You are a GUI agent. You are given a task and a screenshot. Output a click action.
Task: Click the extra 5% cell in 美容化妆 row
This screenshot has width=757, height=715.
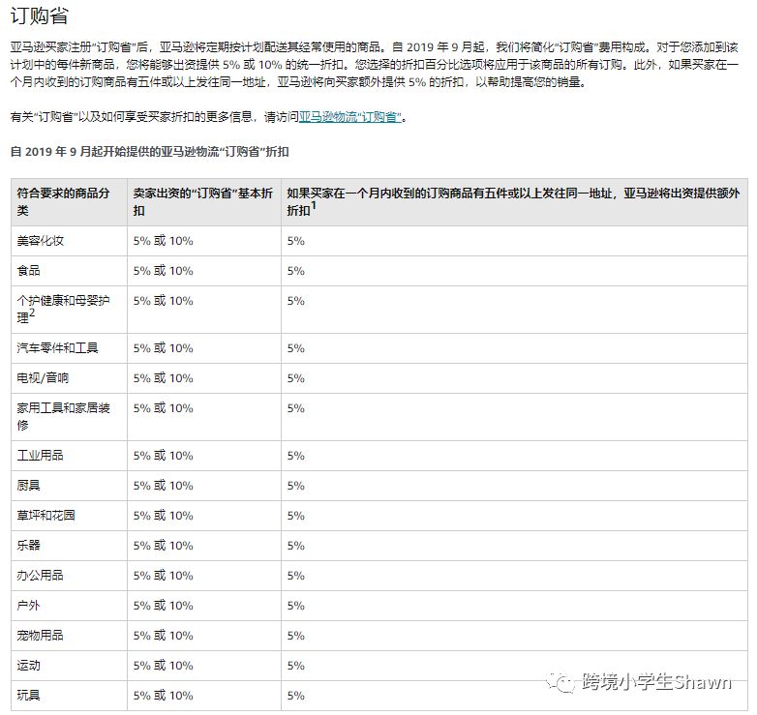(x=514, y=241)
